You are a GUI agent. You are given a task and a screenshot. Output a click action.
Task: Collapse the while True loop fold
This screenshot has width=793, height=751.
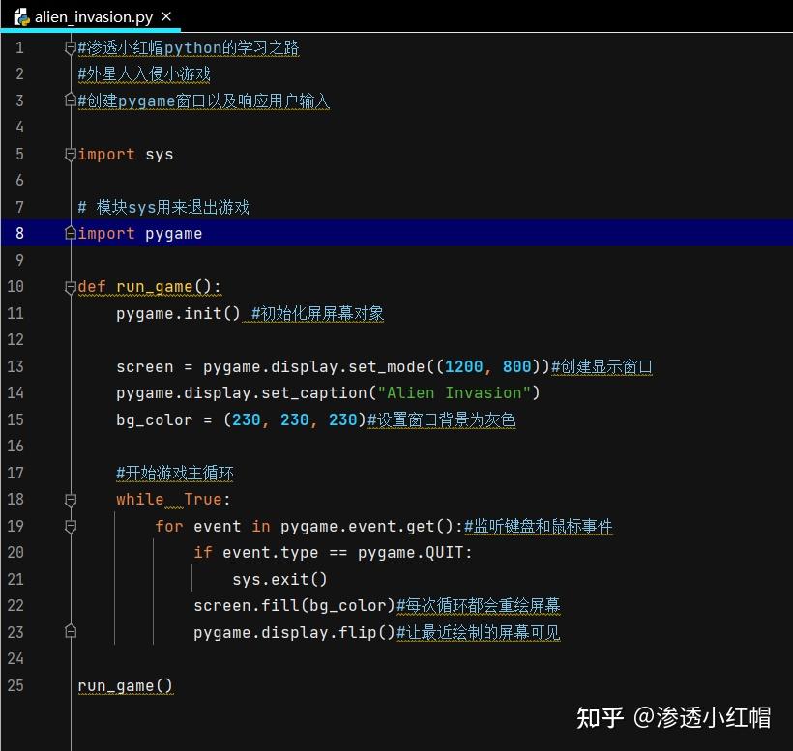(x=71, y=499)
